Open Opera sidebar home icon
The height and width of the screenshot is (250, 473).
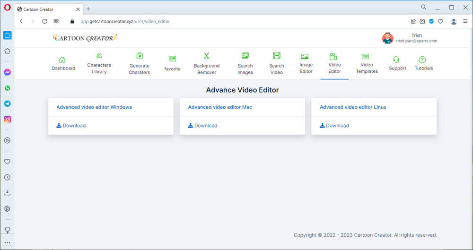point(8,35)
